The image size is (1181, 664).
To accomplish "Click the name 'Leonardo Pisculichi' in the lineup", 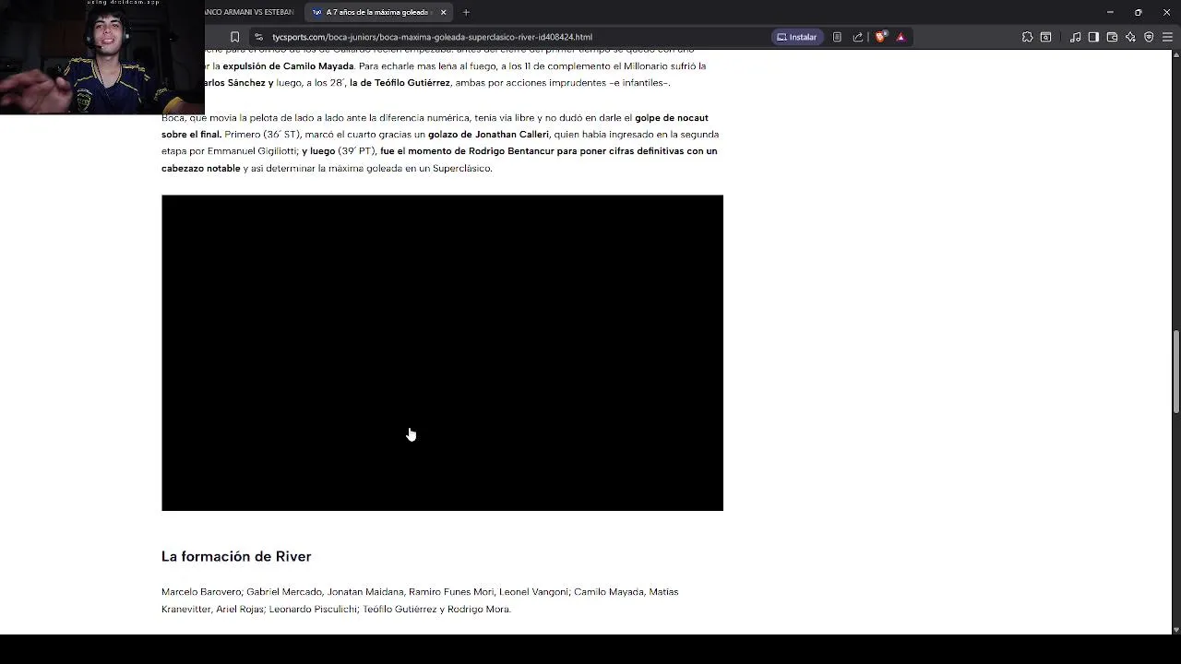I will click(x=312, y=610).
